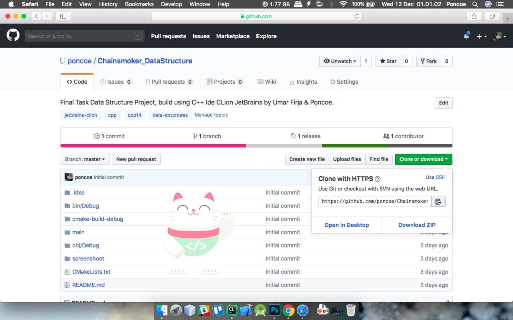Viewport: 513px width, 320px height.
Task: Open the Safari share menu
Action: [474, 16]
